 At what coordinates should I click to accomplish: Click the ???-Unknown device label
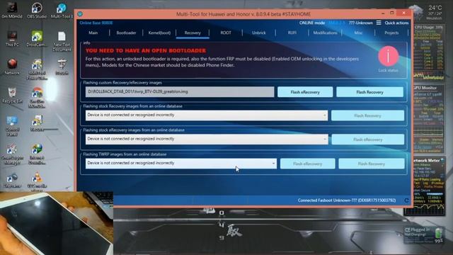coord(360,23)
